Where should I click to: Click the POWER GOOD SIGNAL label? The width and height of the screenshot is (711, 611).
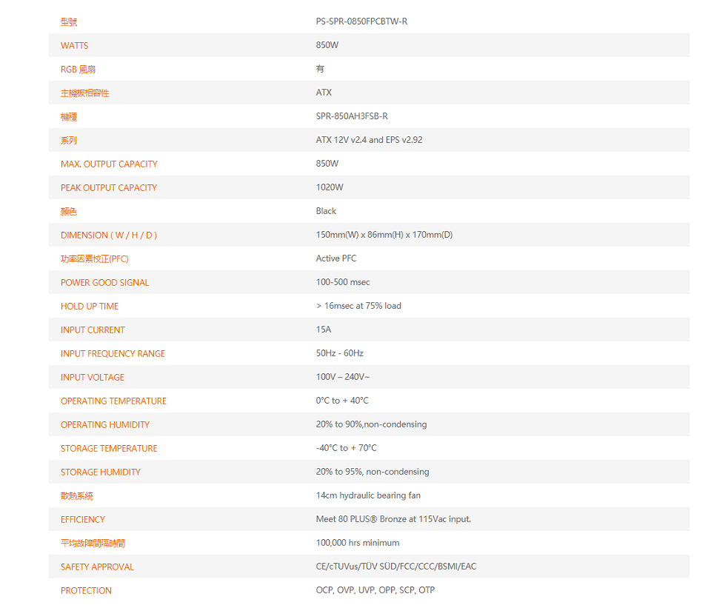104,283
